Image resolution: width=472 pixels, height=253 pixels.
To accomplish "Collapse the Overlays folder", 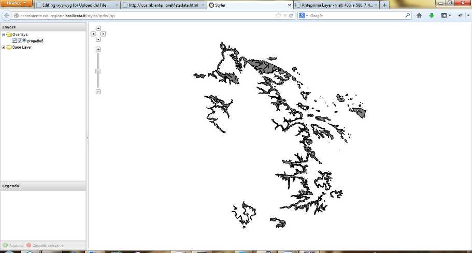I will 4,35.
